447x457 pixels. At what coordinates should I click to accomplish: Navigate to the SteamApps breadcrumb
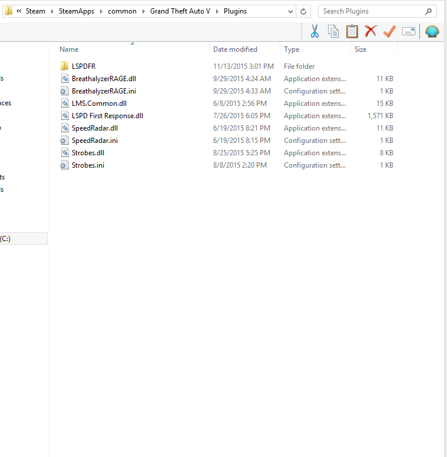click(77, 11)
